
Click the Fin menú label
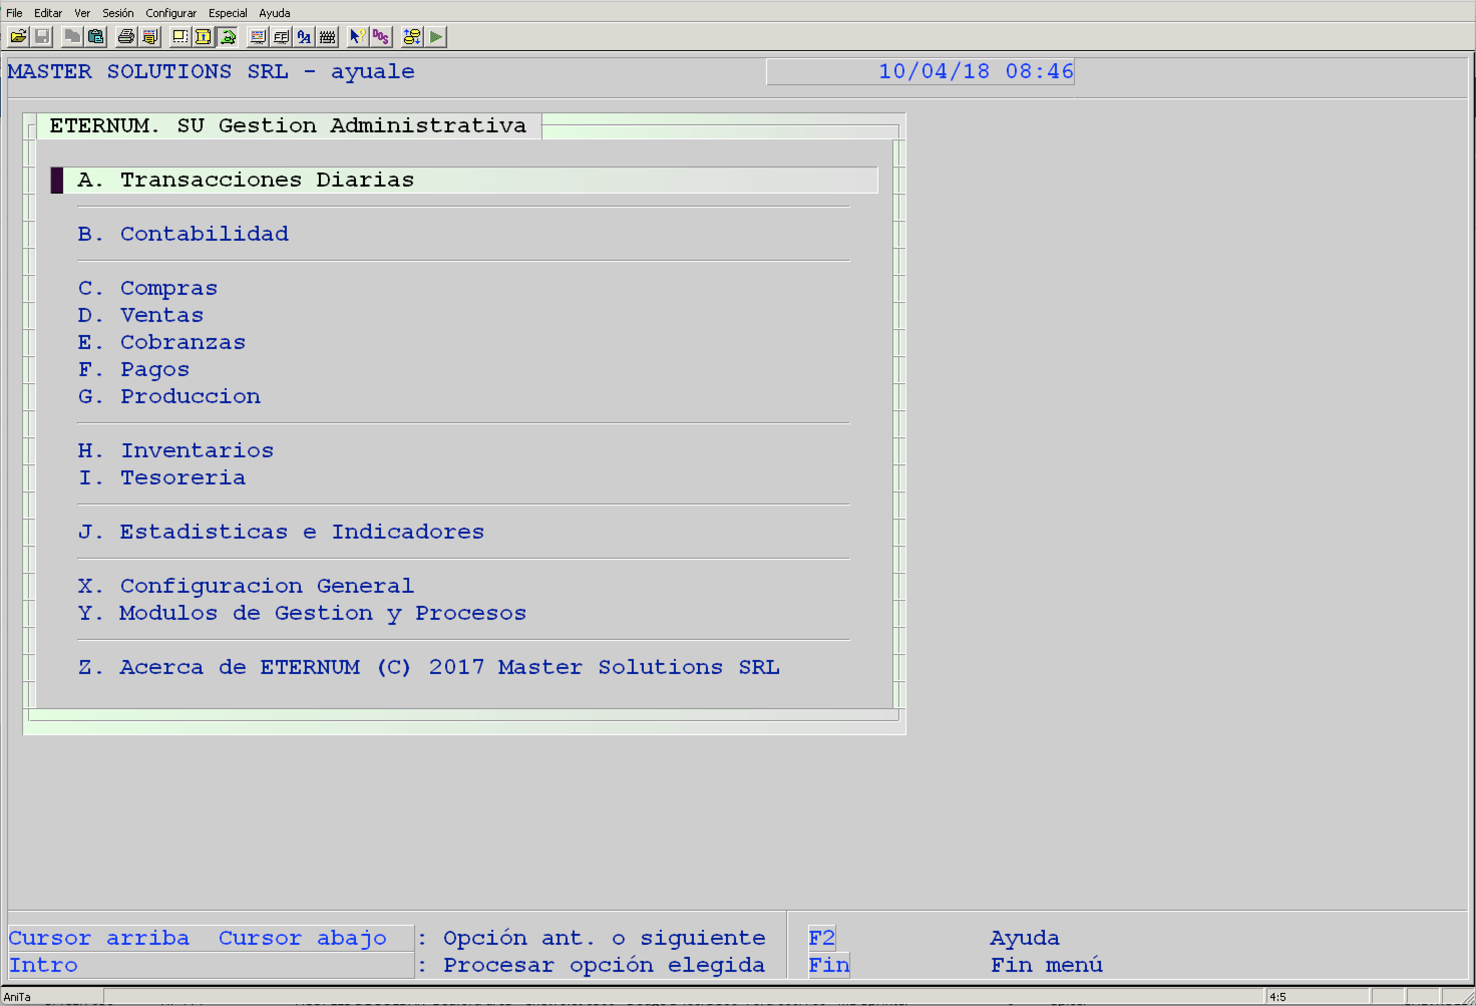click(1046, 965)
